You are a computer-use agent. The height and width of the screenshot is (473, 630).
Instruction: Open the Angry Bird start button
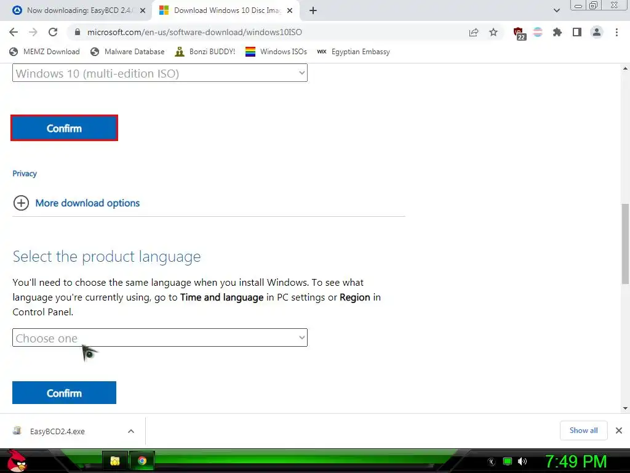tap(16, 461)
